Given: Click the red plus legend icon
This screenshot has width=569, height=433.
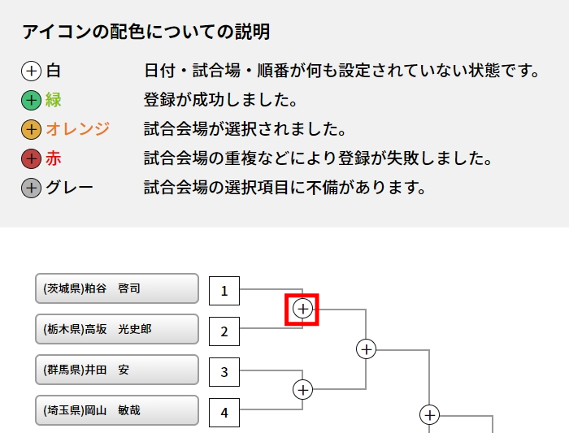Looking at the screenshot, I should [x=31, y=159].
